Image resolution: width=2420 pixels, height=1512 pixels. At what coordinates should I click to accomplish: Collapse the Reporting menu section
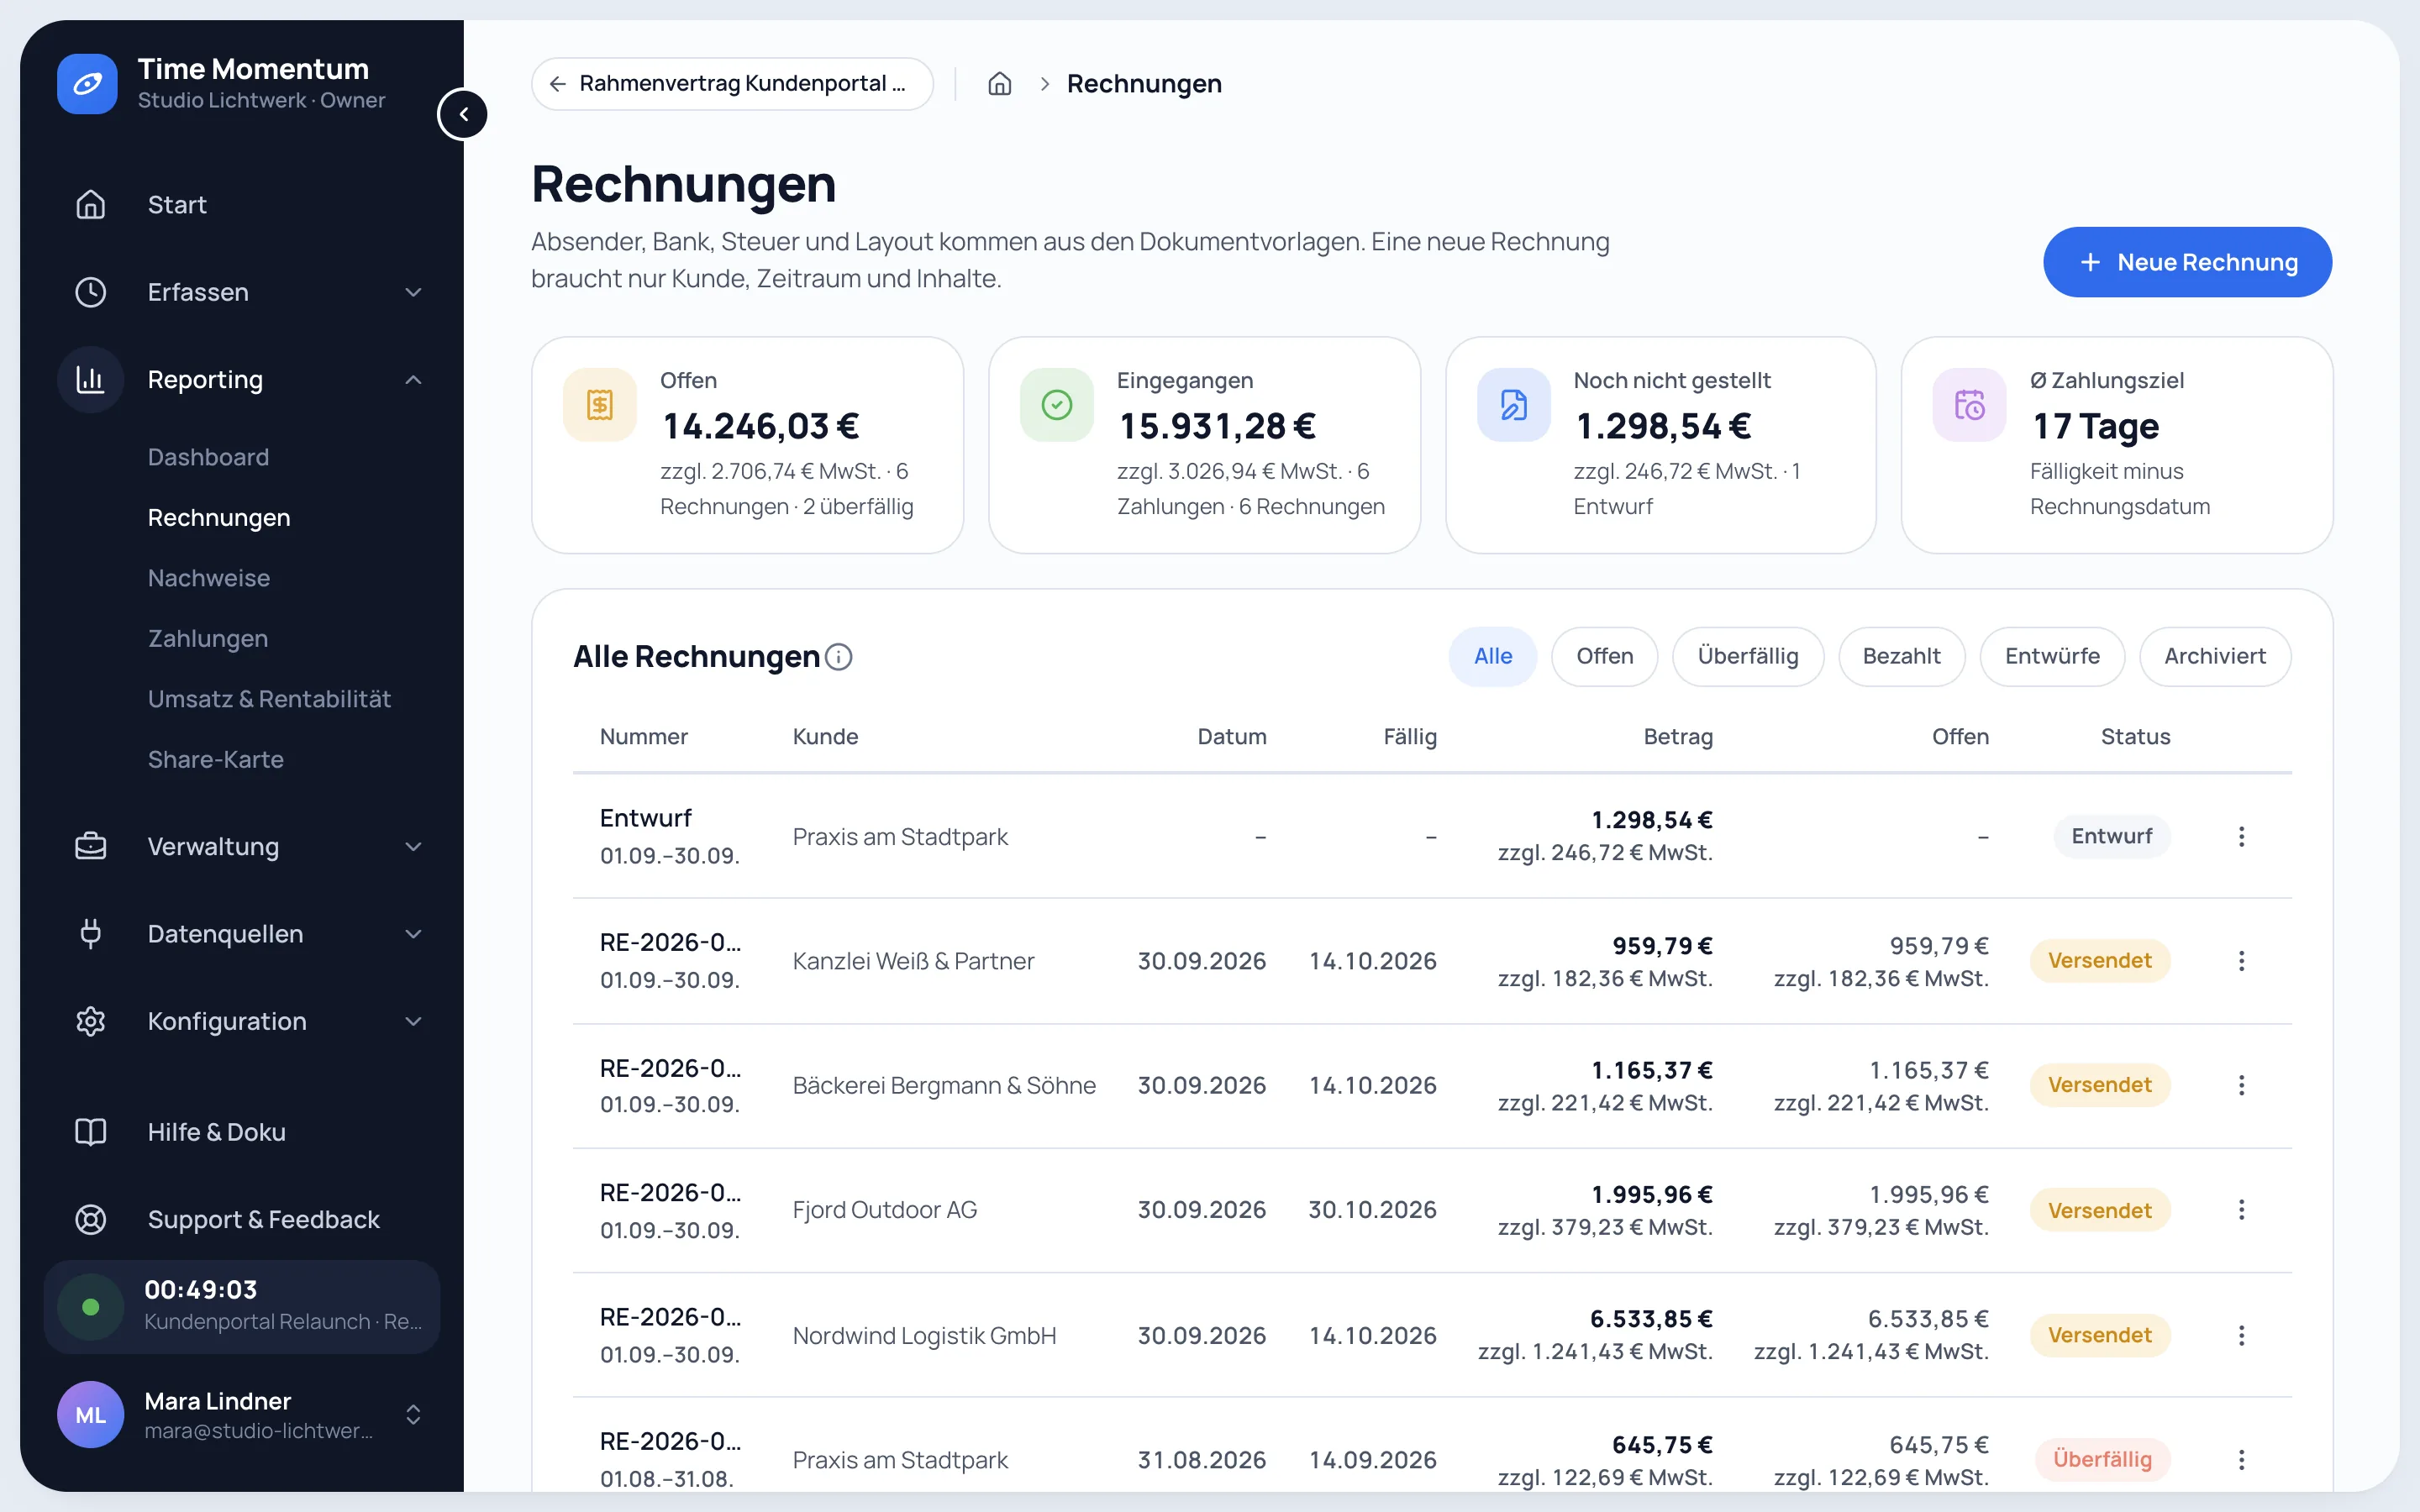click(413, 380)
